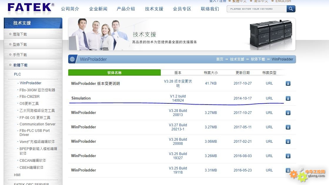Go to 首页 in breadcrumb

[220, 59]
